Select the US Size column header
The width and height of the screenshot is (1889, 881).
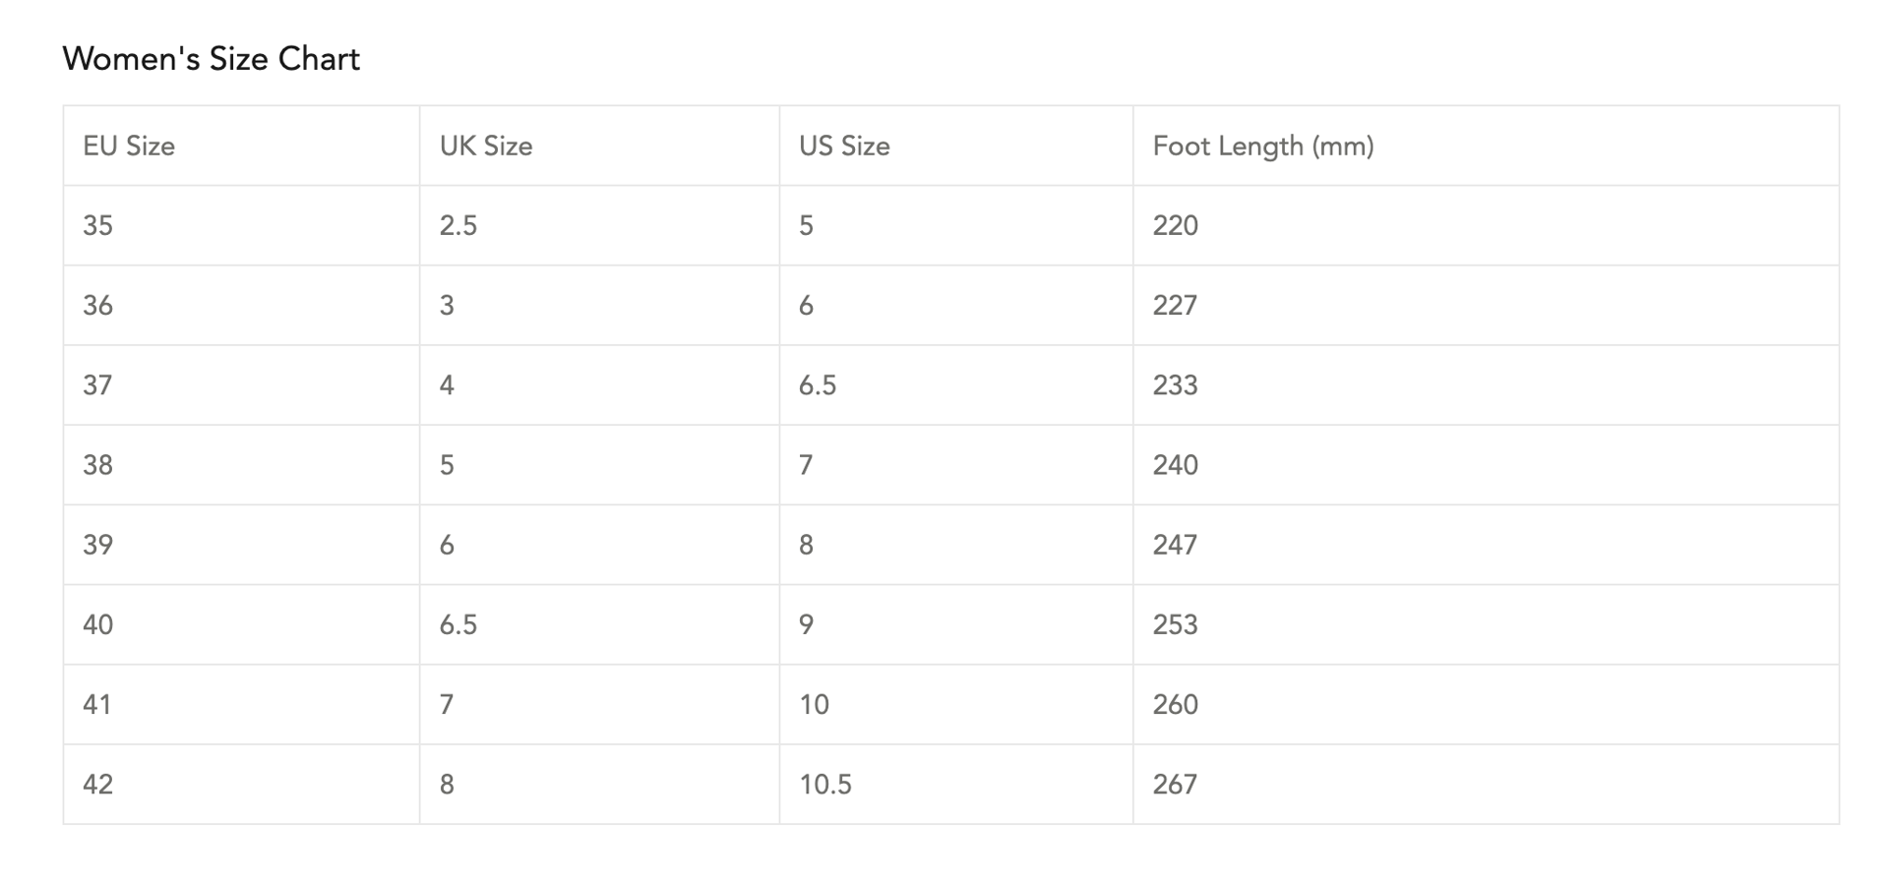pos(844,147)
